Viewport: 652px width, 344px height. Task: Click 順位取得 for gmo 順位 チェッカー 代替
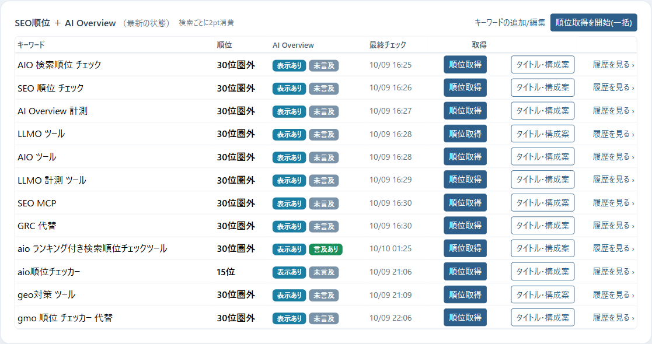[x=465, y=317]
